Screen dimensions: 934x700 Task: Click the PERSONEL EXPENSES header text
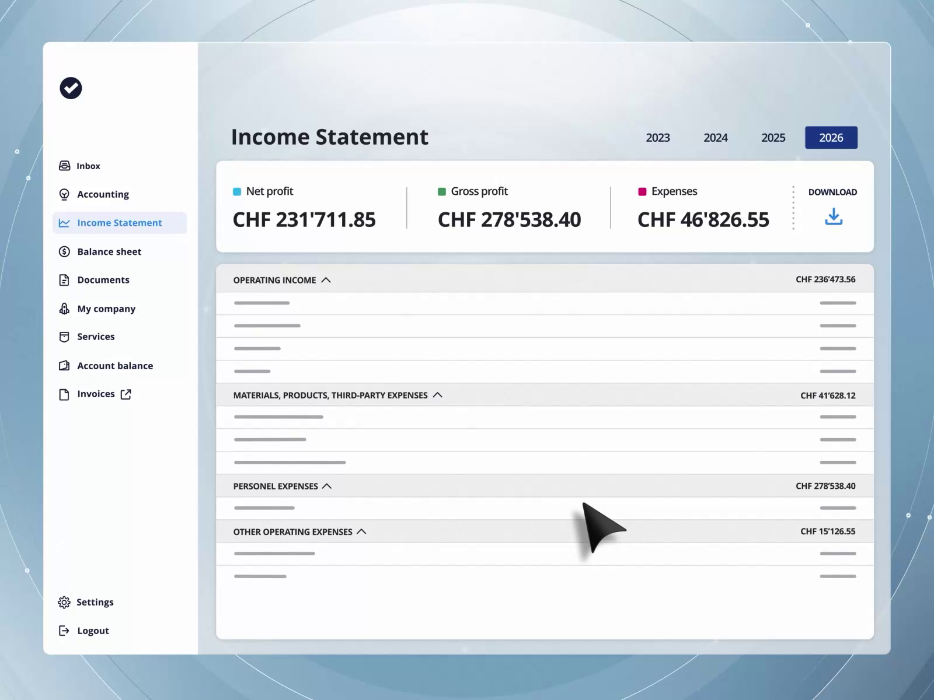point(276,486)
